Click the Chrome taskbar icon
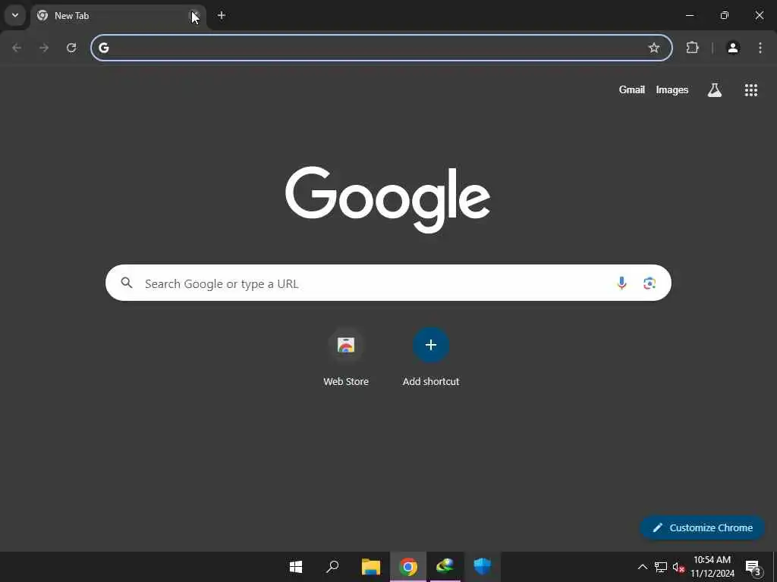The height and width of the screenshot is (582, 777). coord(407,567)
